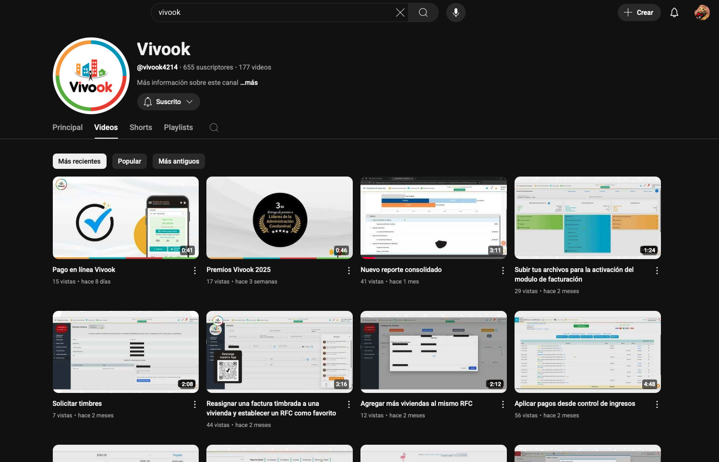Screen dimensions: 719x462
Task: Open the user account avatar menu
Action: coord(702,12)
